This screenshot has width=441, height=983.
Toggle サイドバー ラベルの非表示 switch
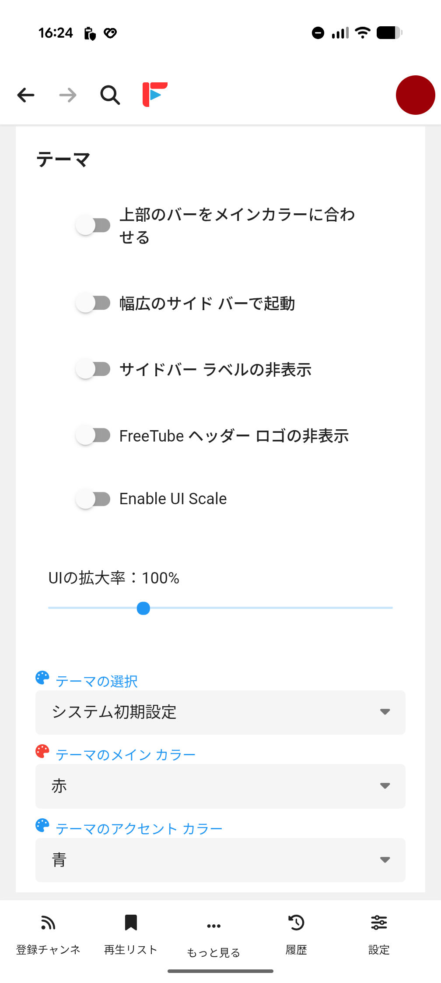(93, 369)
